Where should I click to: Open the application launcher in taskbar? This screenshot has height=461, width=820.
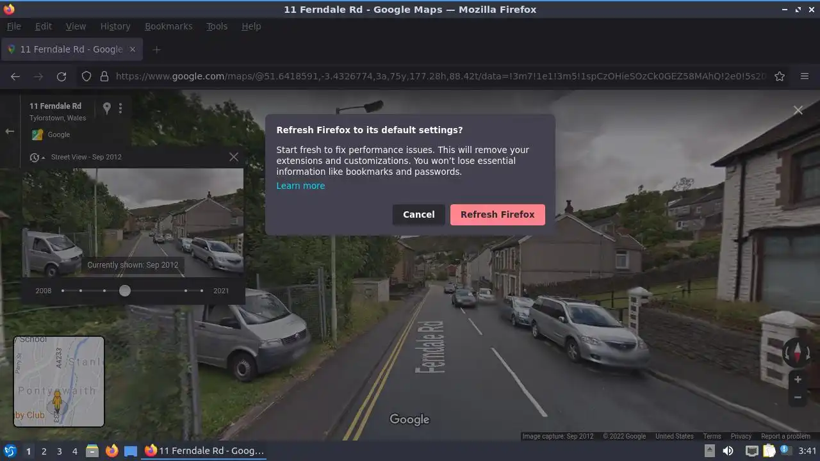[10, 451]
